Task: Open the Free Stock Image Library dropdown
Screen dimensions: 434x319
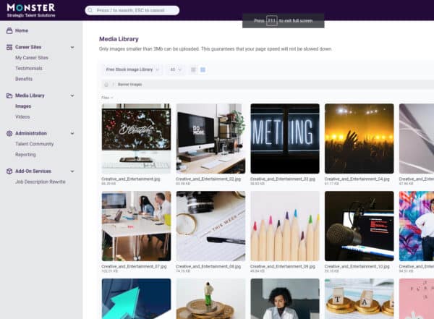Action: point(132,69)
